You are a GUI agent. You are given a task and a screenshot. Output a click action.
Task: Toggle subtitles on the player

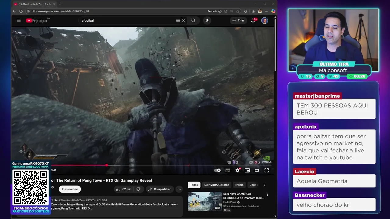coord(228,170)
